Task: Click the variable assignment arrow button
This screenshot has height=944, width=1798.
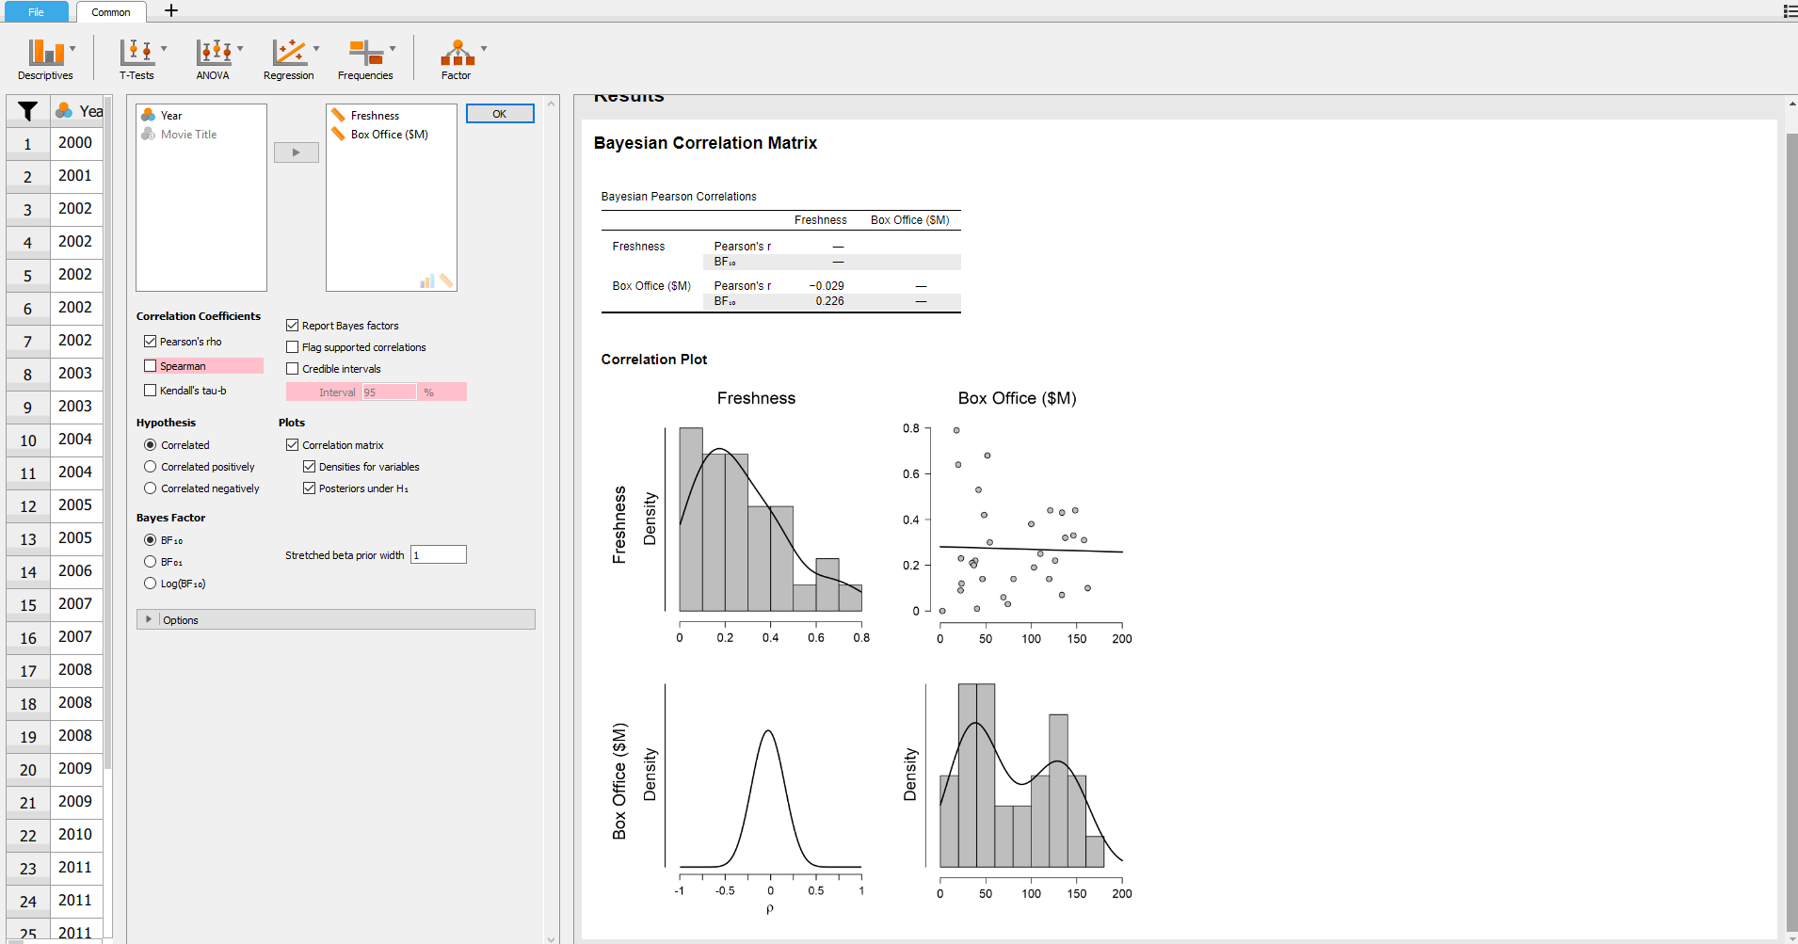Action: (296, 152)
